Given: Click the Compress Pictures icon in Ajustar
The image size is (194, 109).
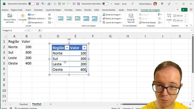Looking at the screenshot, I should pos(49,15).
